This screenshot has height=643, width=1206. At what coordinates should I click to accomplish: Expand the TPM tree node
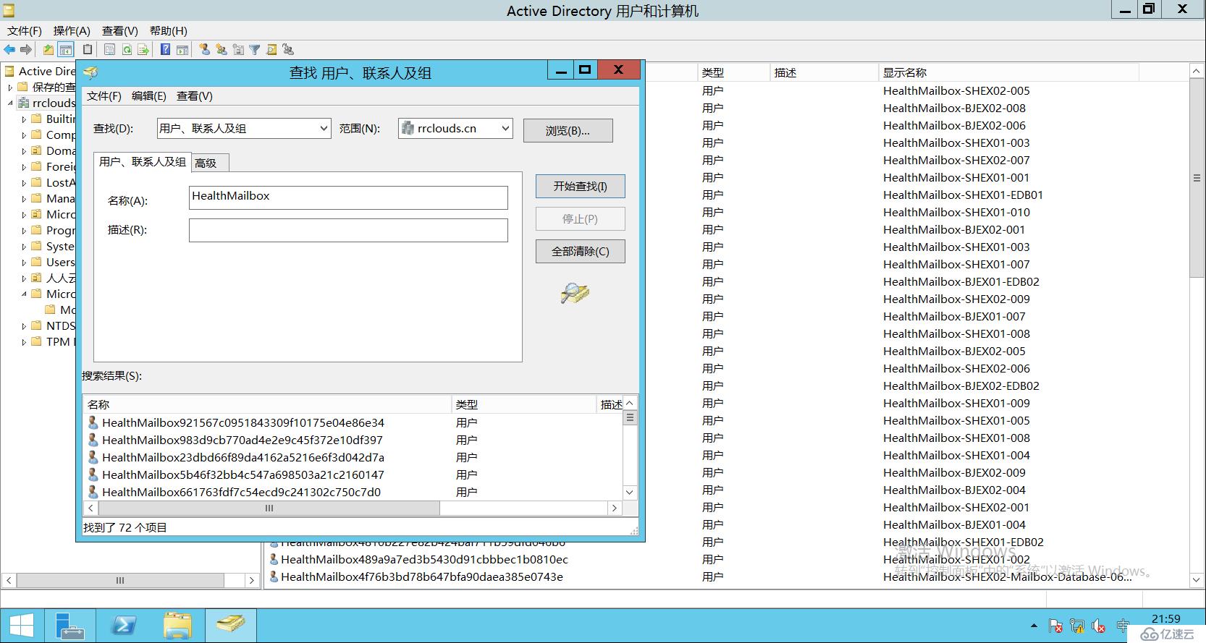pos(23,342)
